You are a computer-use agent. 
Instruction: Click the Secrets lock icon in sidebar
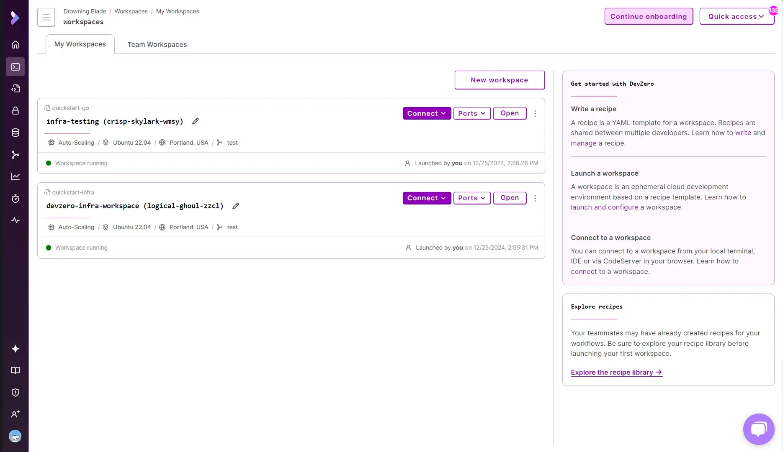15,111
